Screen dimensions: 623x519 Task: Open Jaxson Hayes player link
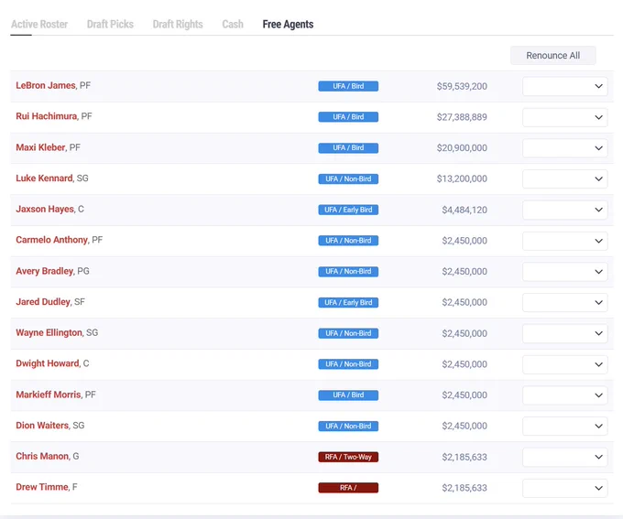click(45, 209)
